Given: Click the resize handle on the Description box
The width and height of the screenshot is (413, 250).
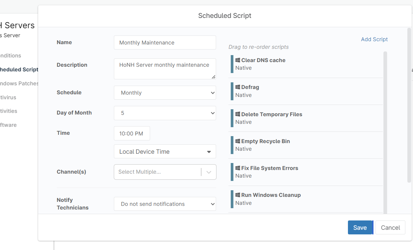Looking at the screenshot, I should click(x=213, y=77).
